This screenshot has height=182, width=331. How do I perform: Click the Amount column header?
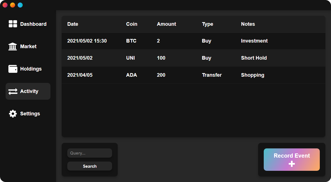pos(166,24)
